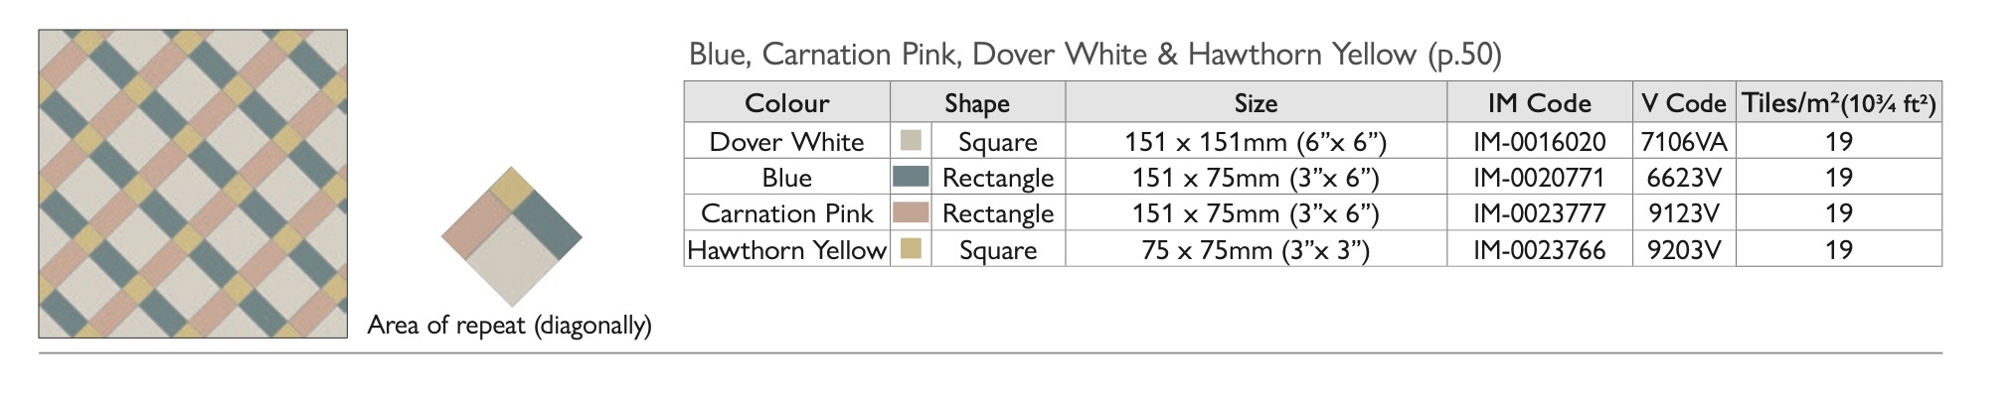The height and width of the screenshot is (409, 2016).
Task: Click the V Code column header
Action: point(1684,103)
